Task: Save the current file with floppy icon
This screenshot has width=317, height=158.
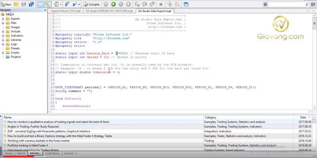Action: click(x=24, y=4)
